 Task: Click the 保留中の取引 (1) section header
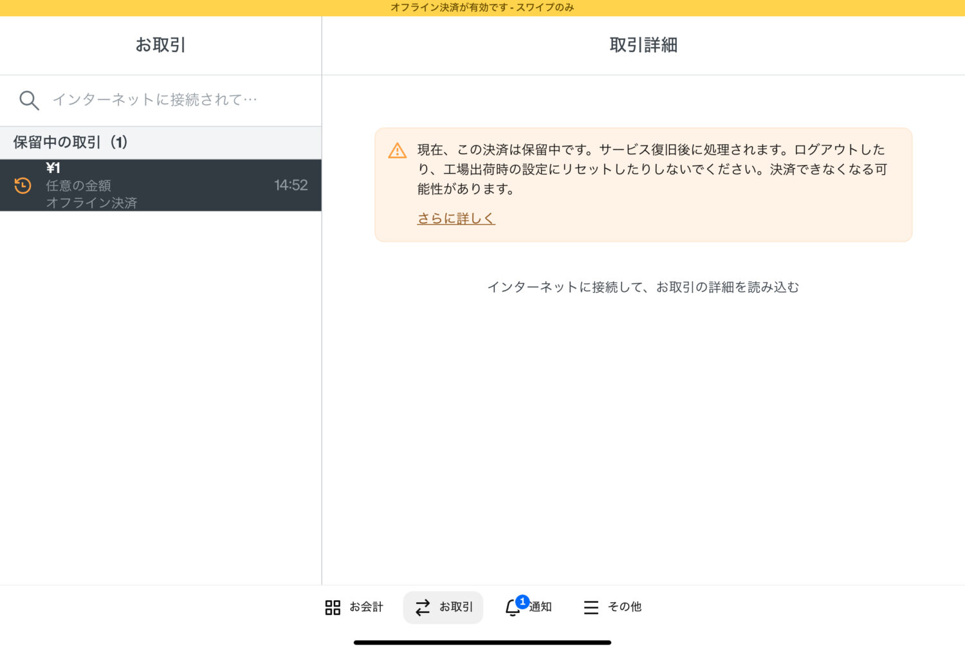tap(161, 143)
